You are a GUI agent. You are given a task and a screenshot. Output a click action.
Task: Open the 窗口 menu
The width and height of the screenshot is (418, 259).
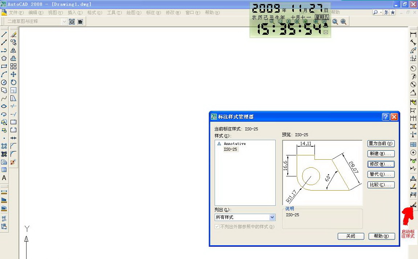193,13
